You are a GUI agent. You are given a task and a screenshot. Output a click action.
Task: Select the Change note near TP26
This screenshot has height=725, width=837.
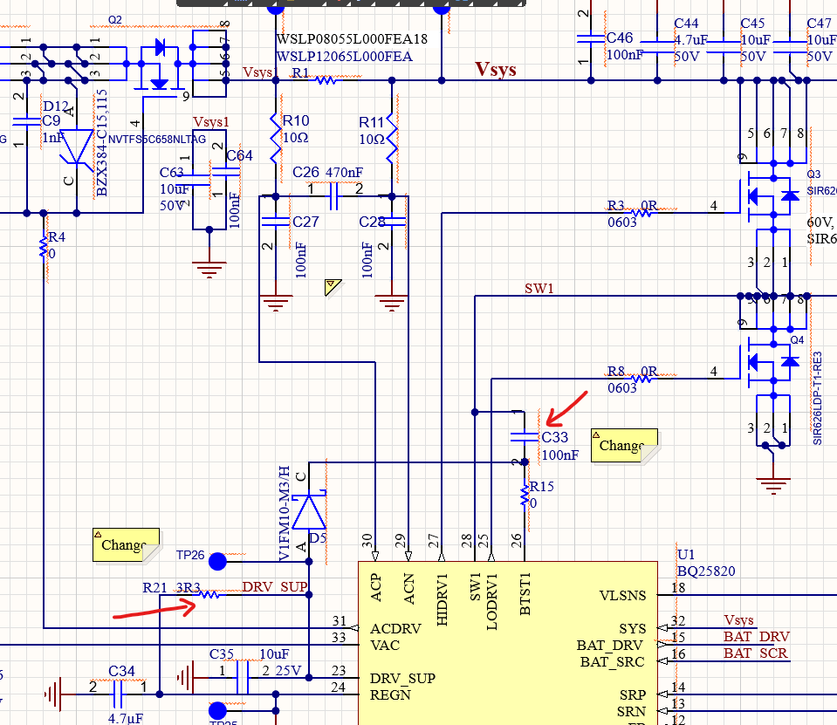127,544
